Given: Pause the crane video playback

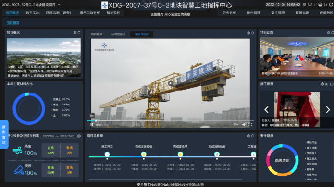Looking at the screenshot, I should 92,125.
